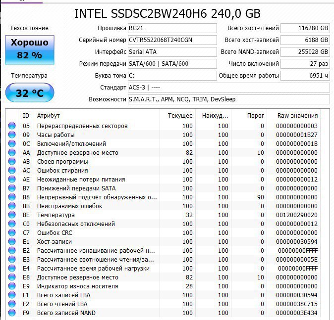Click the transfer mode field SATA/600 | SATA/600
Image resolution: width=334 pixels, height=320 pixels.
(x=172, y=64)
